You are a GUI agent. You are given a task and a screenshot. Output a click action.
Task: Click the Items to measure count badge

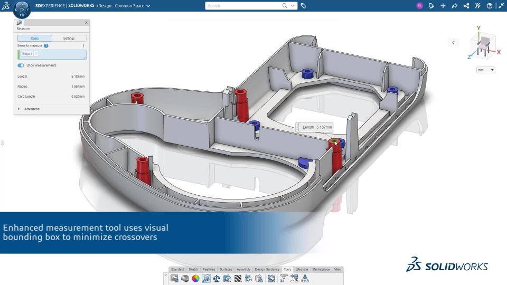[46, 45]
